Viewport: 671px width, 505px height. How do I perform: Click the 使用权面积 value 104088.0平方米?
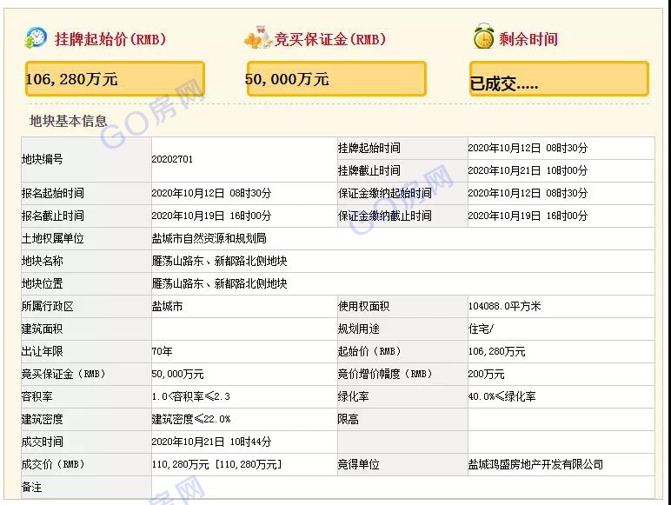(504, 307)
